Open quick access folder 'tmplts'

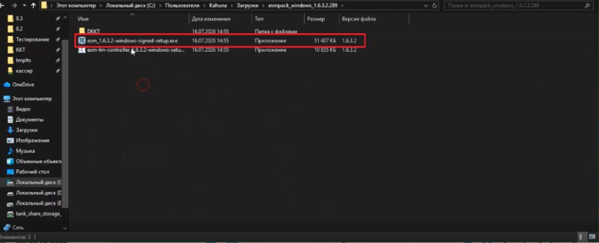(x=23, y=60)
